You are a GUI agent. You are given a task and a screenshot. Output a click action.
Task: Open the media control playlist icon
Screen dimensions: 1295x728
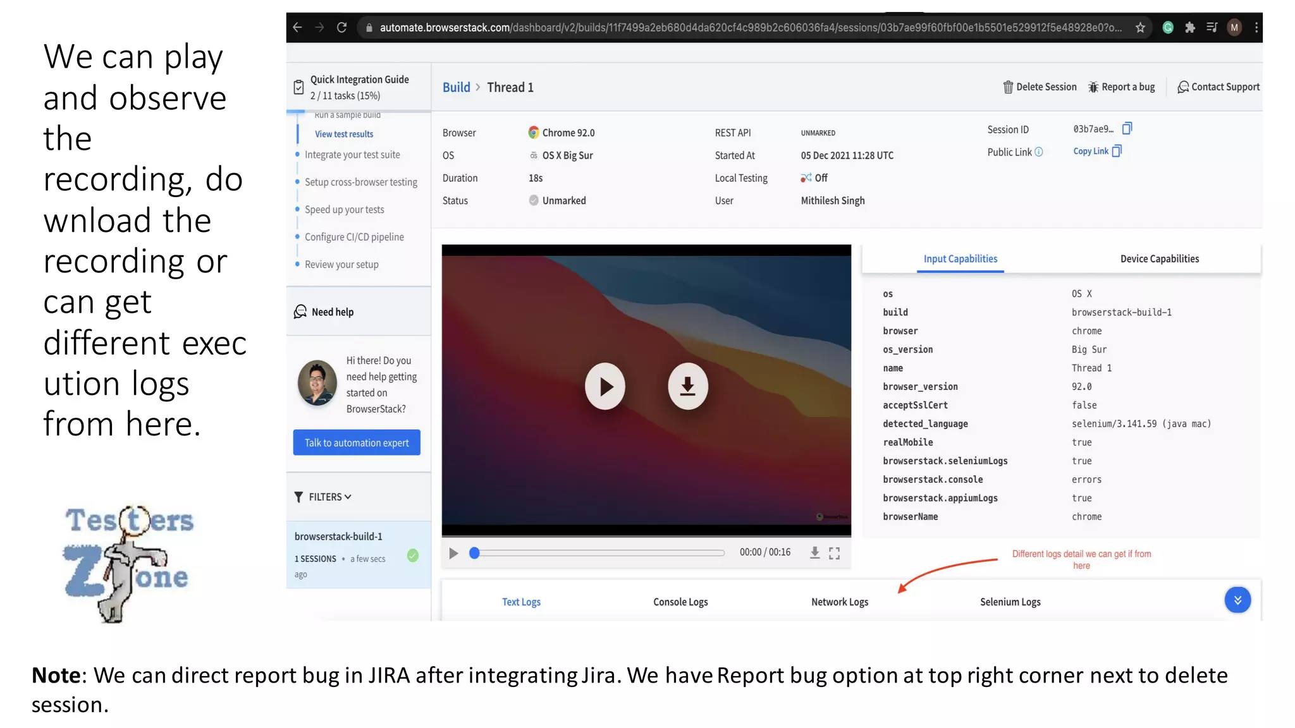click(x=1212, y=27)
